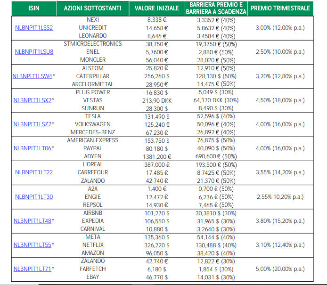Select the L'OREAL stock cell
327x285 pixels.
[x=93, y=164]
